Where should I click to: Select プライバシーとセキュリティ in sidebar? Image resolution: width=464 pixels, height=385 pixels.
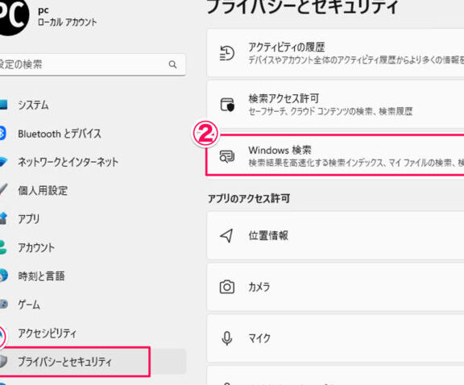93,362
